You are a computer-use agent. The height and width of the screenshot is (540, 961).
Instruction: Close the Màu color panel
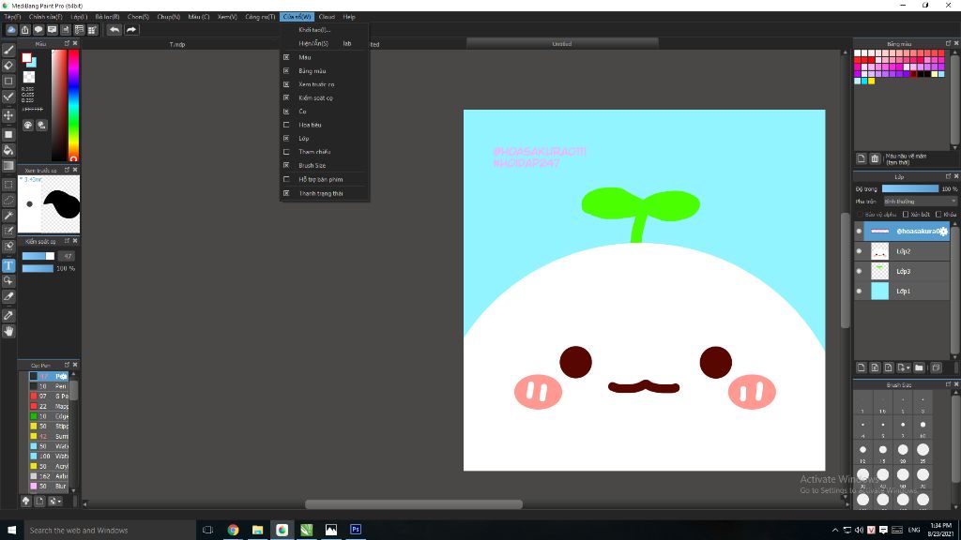click(75, 43)
